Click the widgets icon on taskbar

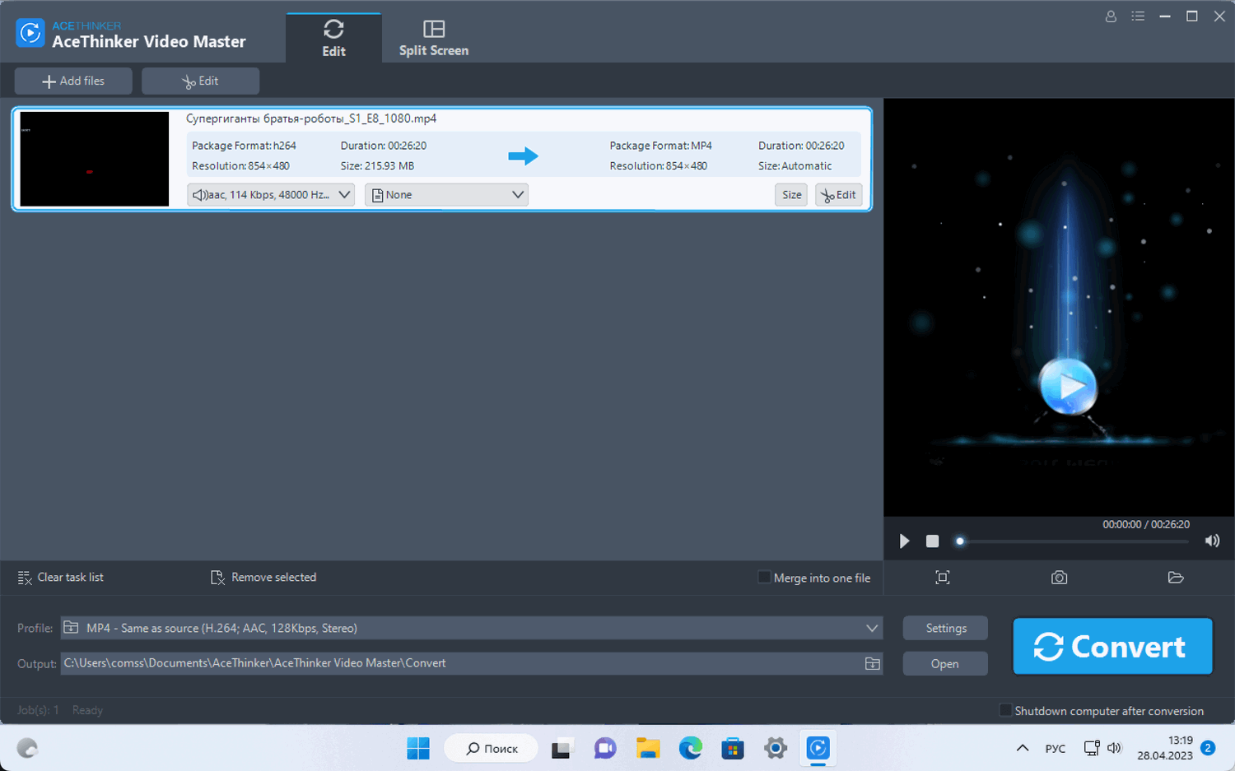(x=28, y=748)
